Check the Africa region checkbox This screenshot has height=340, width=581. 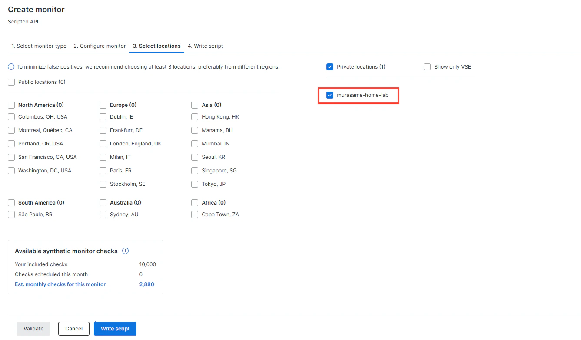195,203
